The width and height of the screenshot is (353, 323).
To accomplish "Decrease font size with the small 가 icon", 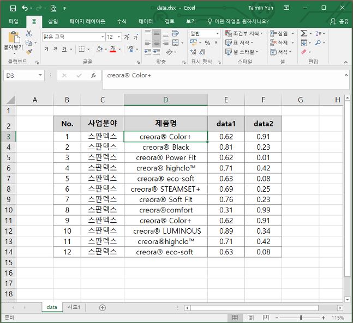I will point(135,37).
